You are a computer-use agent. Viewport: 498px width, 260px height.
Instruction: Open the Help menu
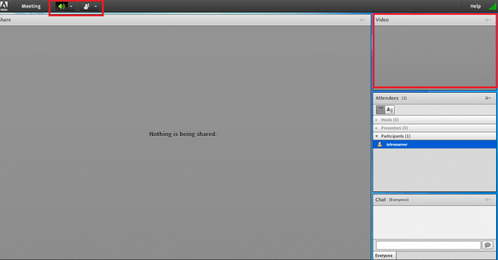point(475,6)
